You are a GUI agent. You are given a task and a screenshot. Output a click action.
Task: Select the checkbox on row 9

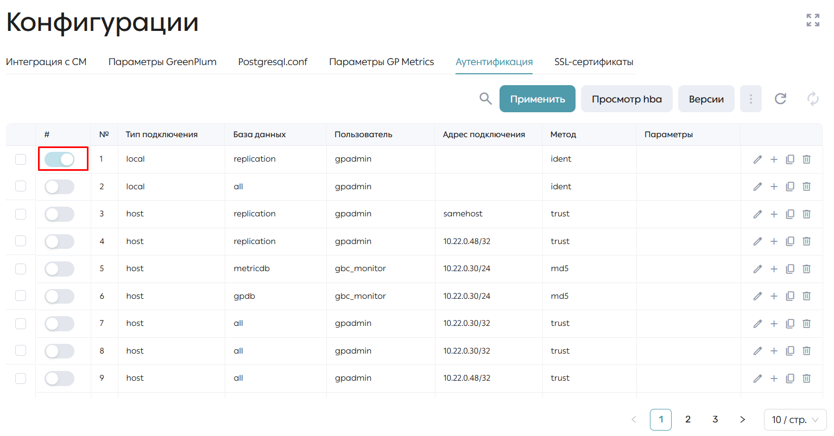point(21,378)
